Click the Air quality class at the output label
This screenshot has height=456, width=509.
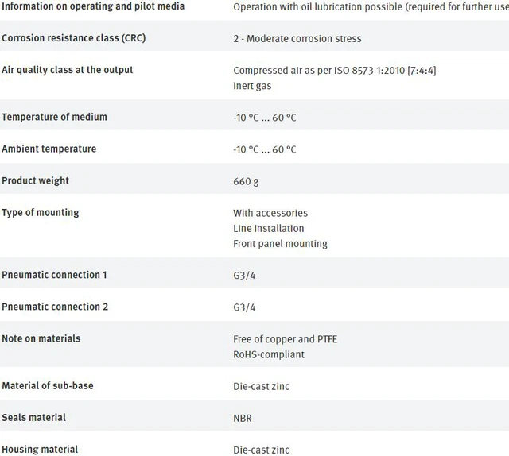(67, 70)
